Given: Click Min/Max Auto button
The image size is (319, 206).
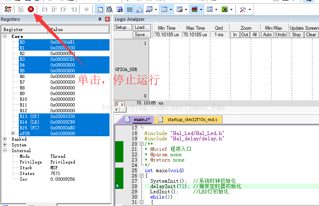Looking at the screenshot, I should [x=267, y=35].
